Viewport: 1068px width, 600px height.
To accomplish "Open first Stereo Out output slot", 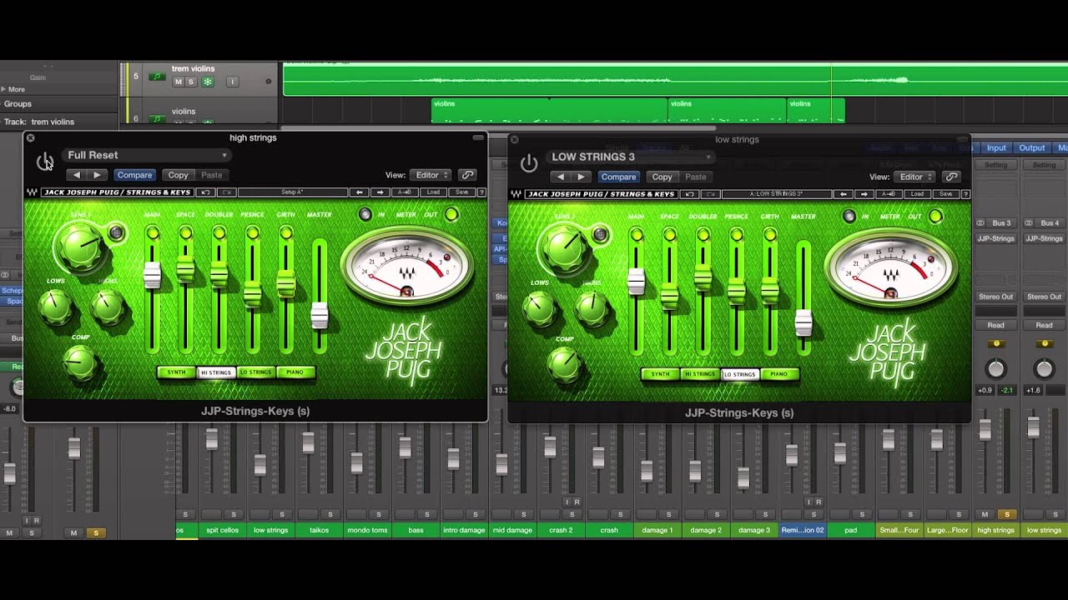I will [x=995, y=297].
